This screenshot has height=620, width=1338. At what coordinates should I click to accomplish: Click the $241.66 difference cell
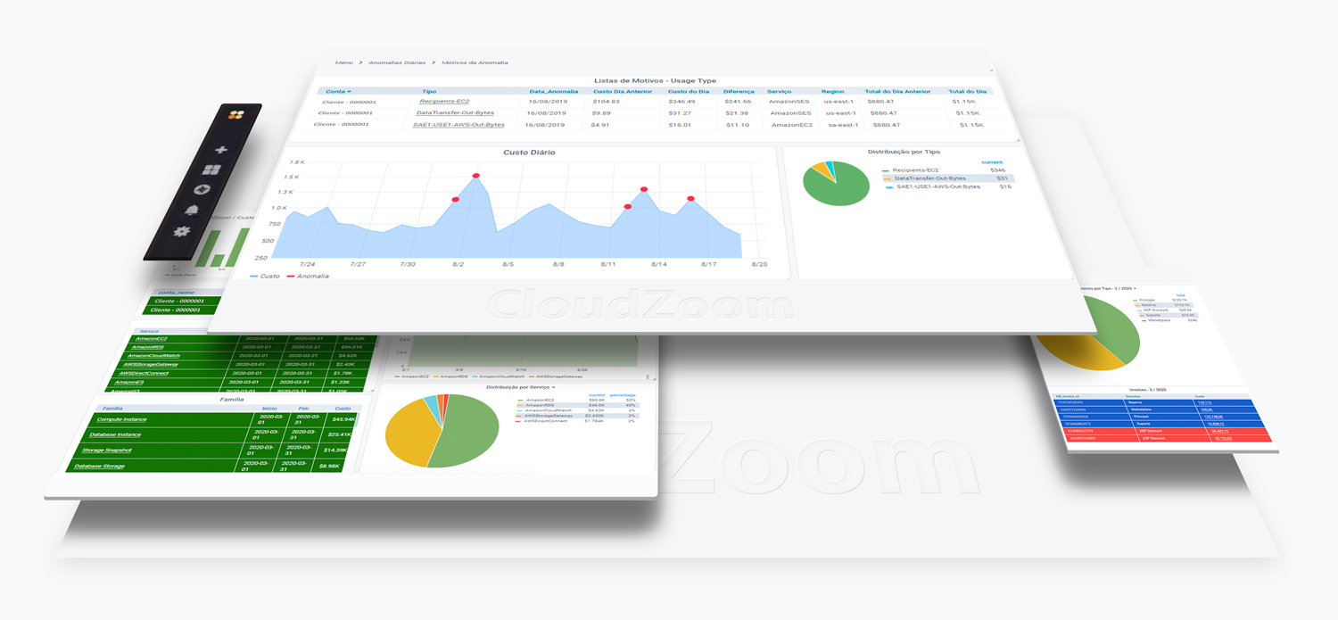737,102
